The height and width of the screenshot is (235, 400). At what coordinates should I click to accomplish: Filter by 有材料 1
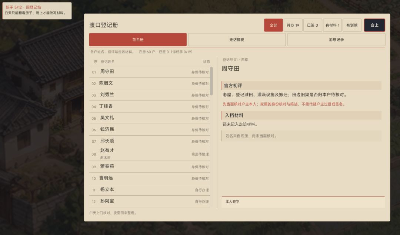(x=332, y=25)
